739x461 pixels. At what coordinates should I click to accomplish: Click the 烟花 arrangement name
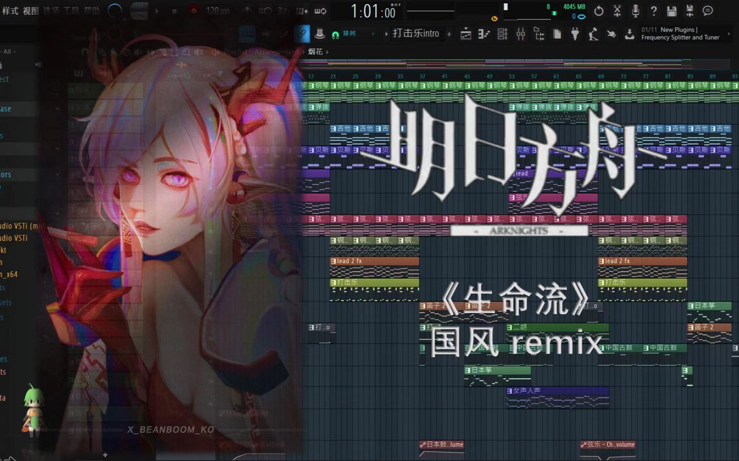click(315, 52)
